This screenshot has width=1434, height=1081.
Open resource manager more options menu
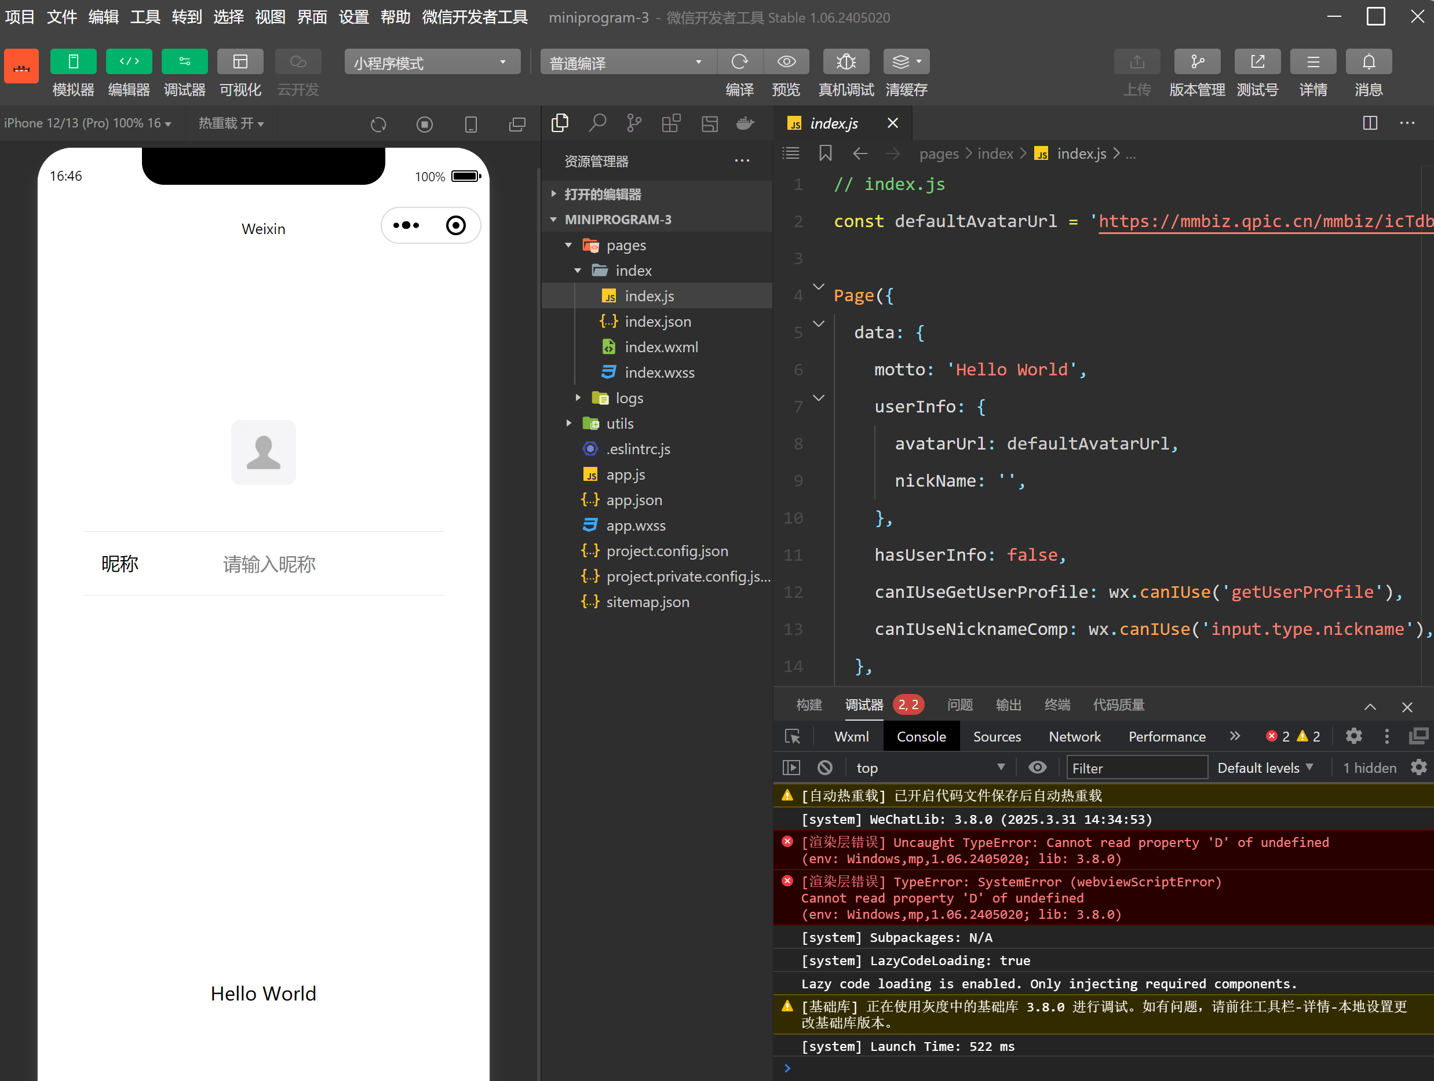click(x=742, y=160)
